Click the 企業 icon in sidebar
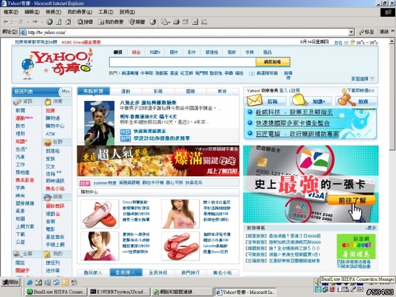 17,254
